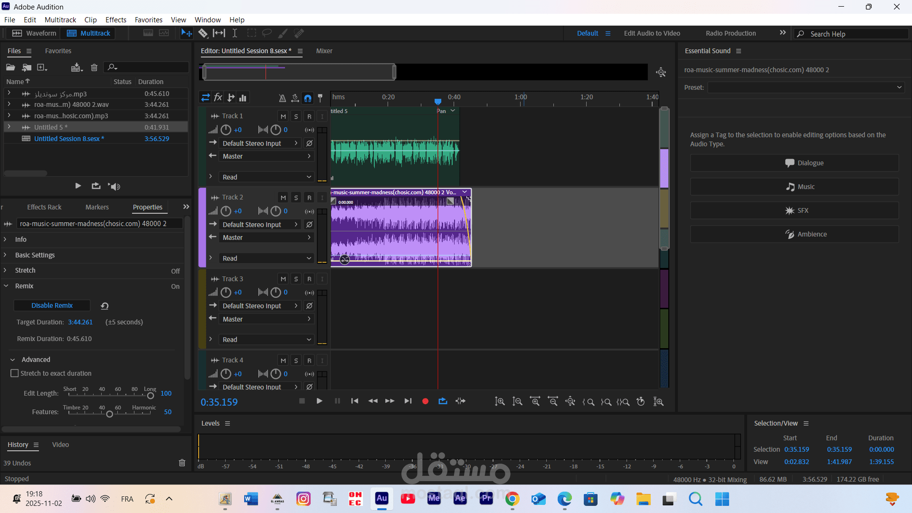Open the Multitrack menu
This screenshot has width=912, height=513.
(x=60, y=20)
